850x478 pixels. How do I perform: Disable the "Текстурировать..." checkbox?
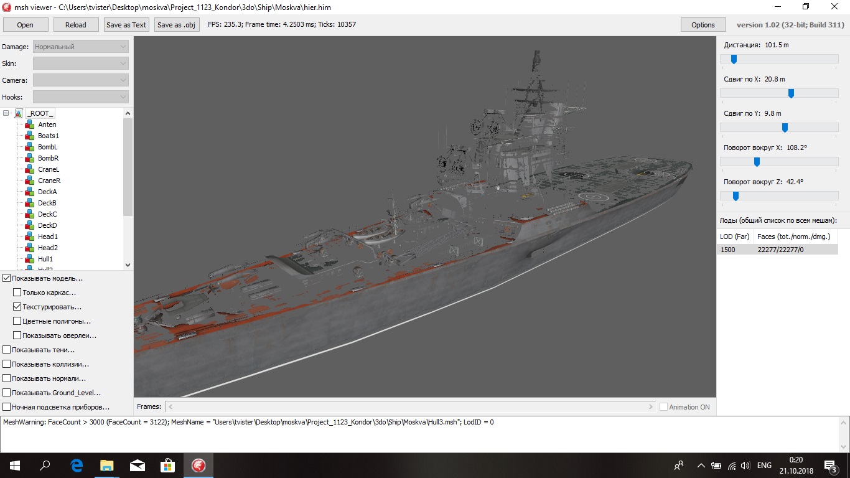click(x=17, y=307)
